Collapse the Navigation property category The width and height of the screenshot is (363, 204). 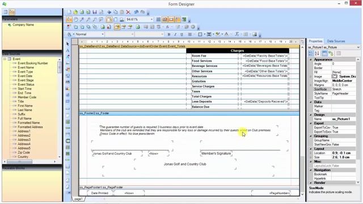[311, 170]
